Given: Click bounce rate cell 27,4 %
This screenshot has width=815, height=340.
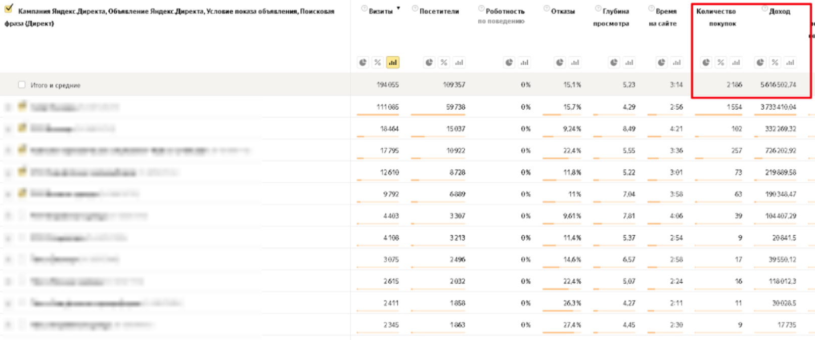Looking at the screenshot, I should tap(572, 325).
